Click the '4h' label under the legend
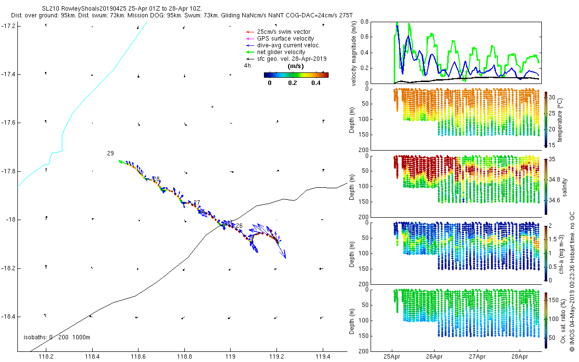The image size is (579, 362). pos(248,65)
